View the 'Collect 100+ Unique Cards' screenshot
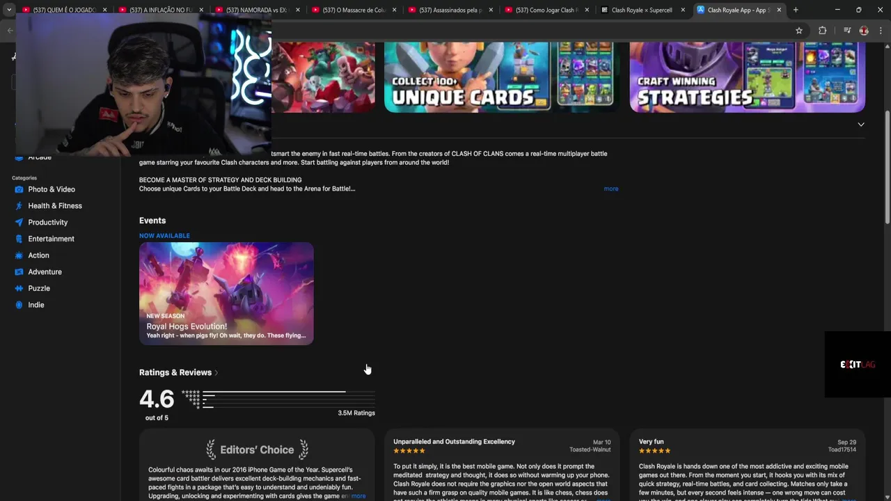The height and width of the screenshot is (501, 891). point(501,77)
